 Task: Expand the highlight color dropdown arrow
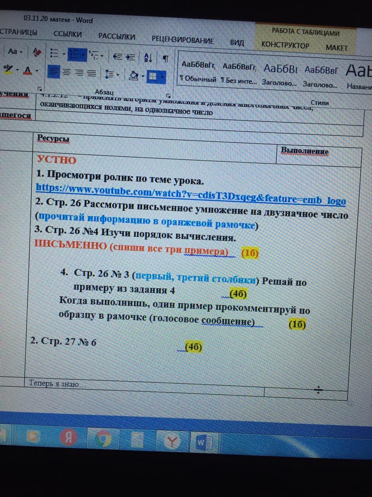(17, 70)
